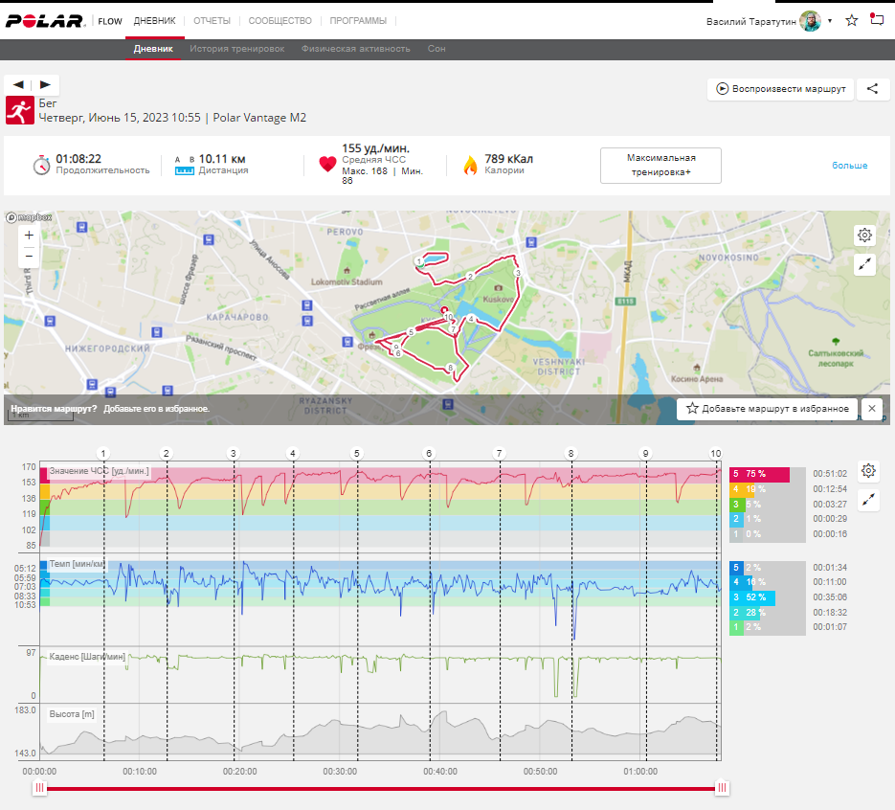Click heart rate zone 5 bar 75%
This screenshot has width=895, height=810.
coord(759,474)
